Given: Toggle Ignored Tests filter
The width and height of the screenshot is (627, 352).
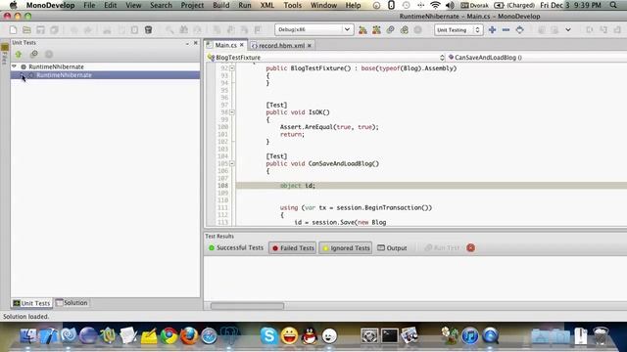Looking at the screenshot, I should tap(346, 248).
